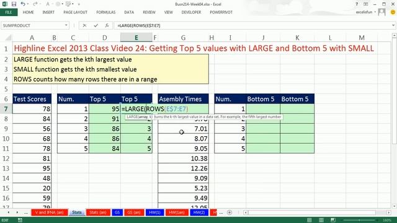Switch to Stats (an) sheet tab

[98, 212]
